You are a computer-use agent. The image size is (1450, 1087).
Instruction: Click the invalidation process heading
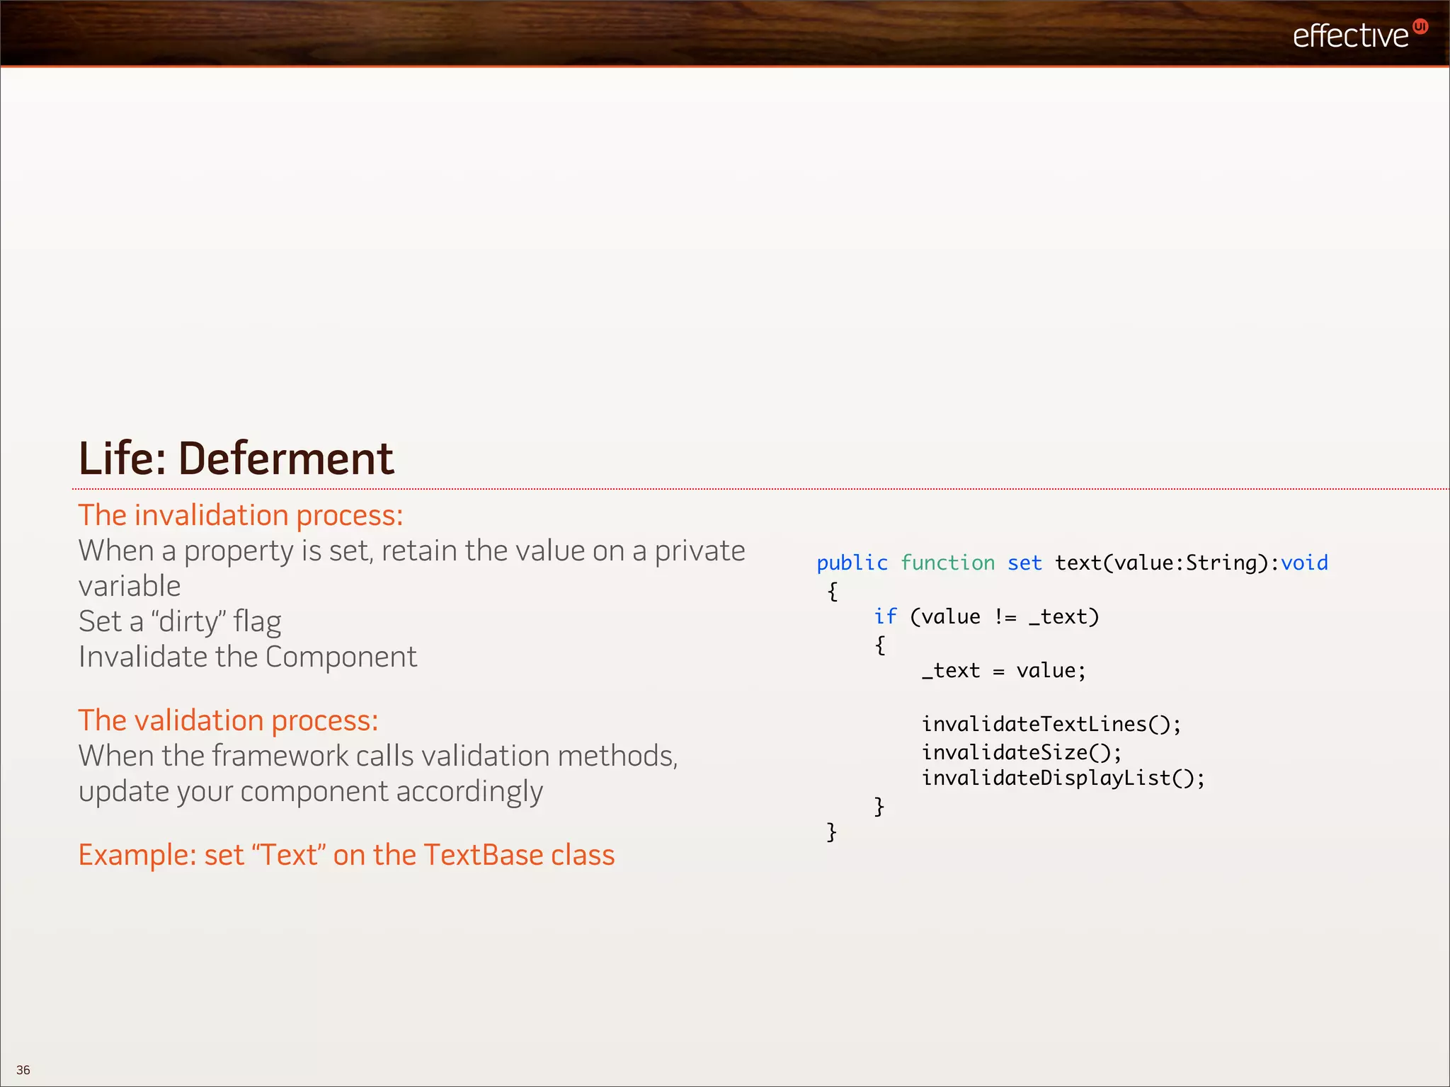(241, 515)
